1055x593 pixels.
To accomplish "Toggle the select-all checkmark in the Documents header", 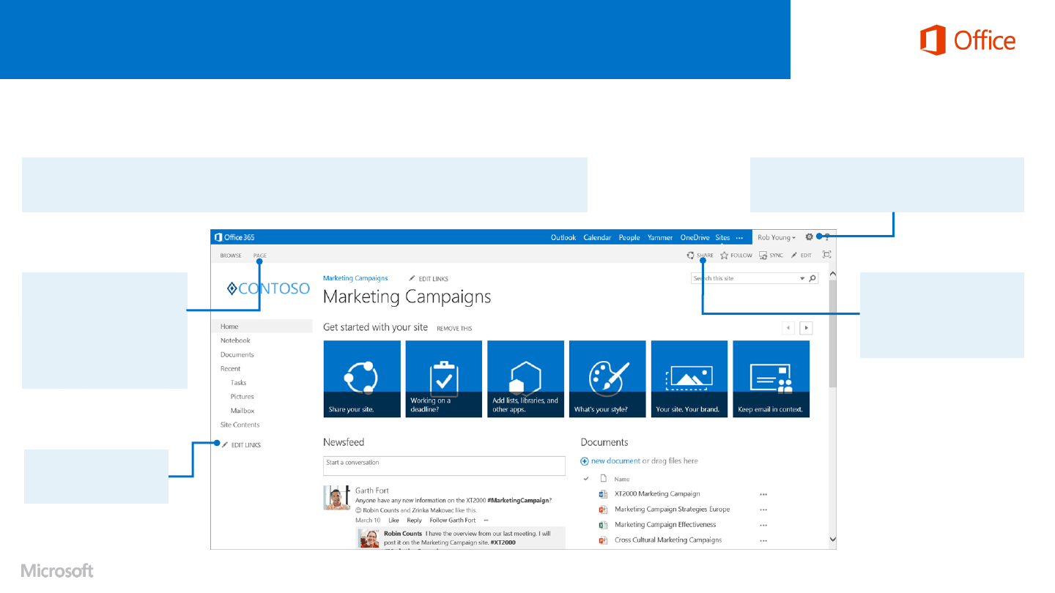I will pyautogui.click(x=586, y=479).
